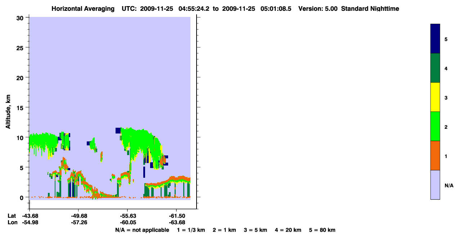Viewport: 468px width, 240px height.
Task: Click the 15 km altitude tick label
Action: pyautogui.click(x=20, y=108)
